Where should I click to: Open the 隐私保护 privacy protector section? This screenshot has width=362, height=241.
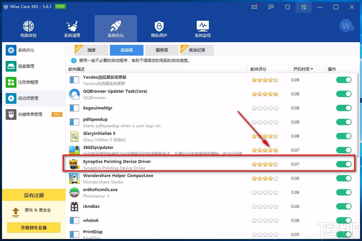(159, 29)
